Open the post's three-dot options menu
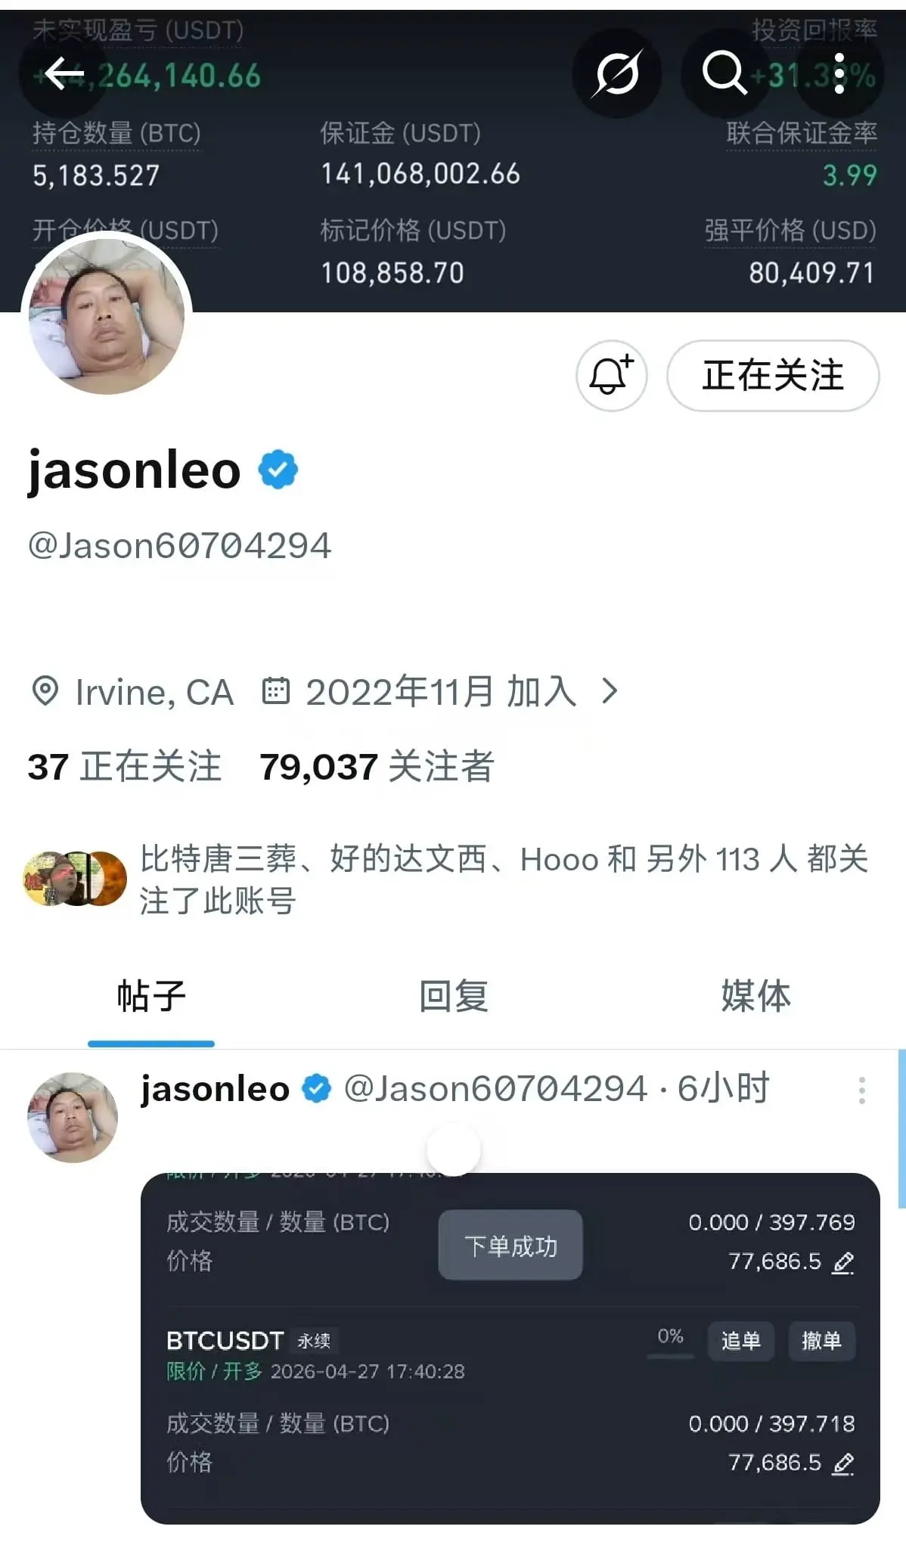The height and width of the screenshot is (1545, 906). pos(861,1090)
